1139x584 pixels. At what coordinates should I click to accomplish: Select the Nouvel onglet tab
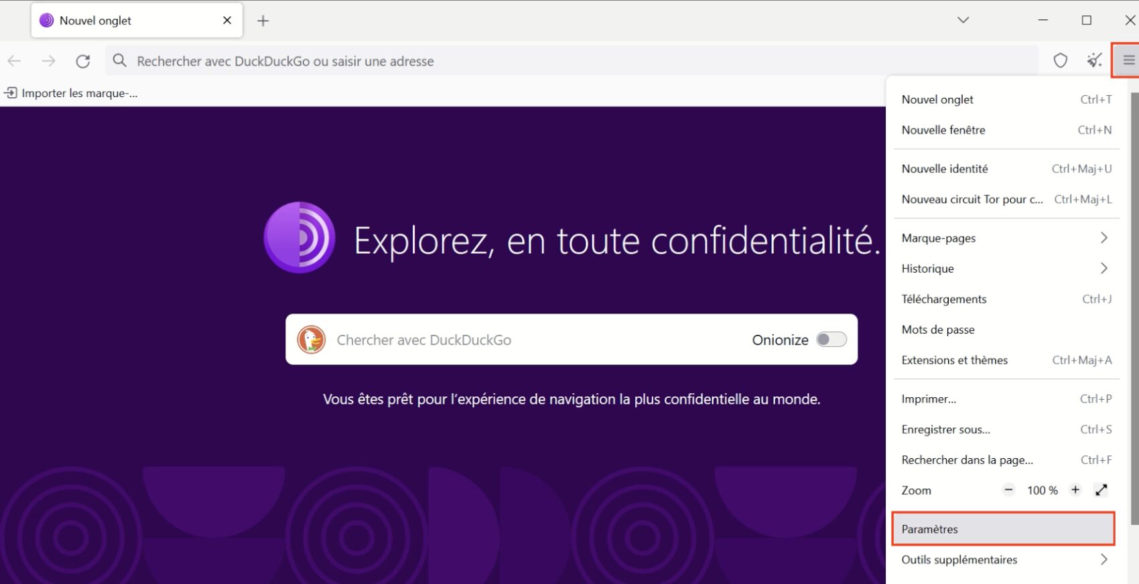137,21
